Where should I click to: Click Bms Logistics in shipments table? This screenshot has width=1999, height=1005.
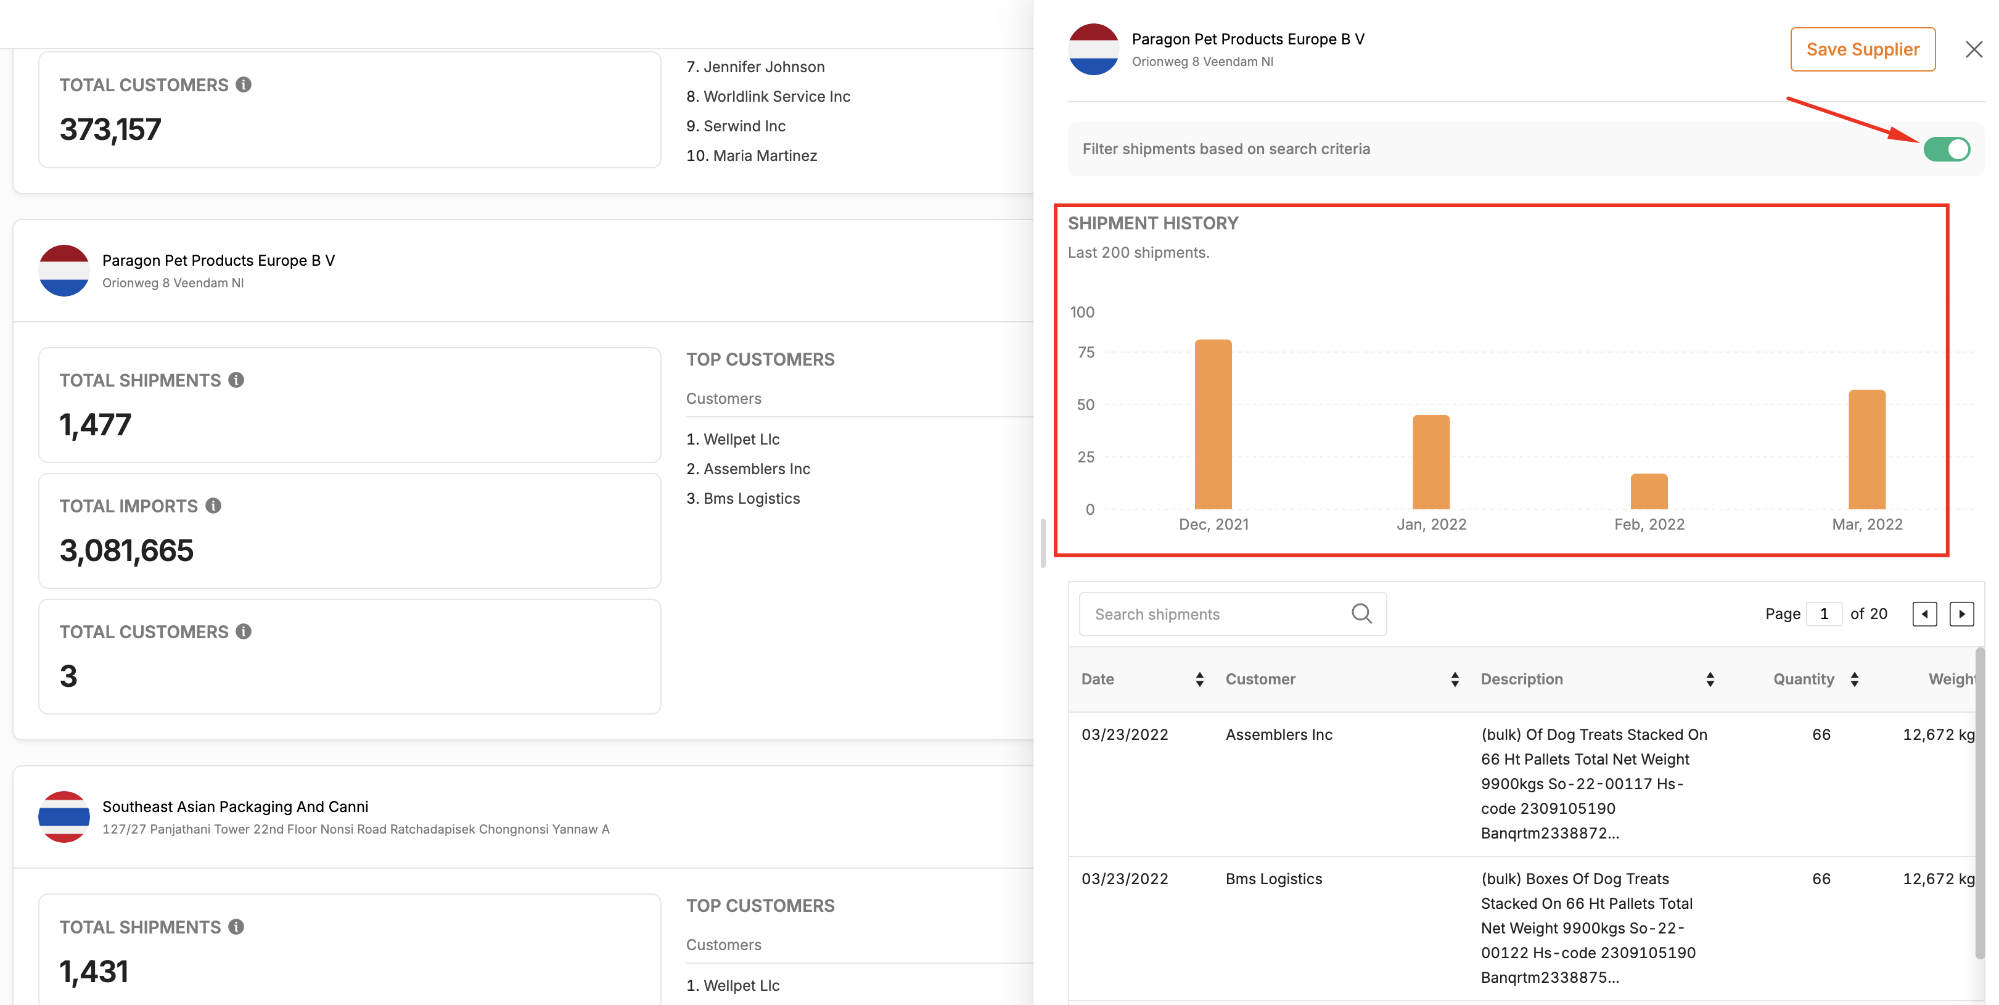click(x=1273, y=879)
